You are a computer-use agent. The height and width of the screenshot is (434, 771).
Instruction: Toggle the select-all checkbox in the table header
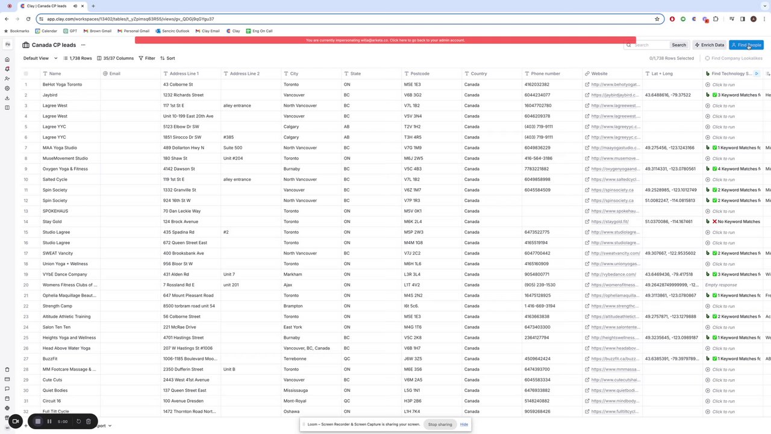(26, 74)
